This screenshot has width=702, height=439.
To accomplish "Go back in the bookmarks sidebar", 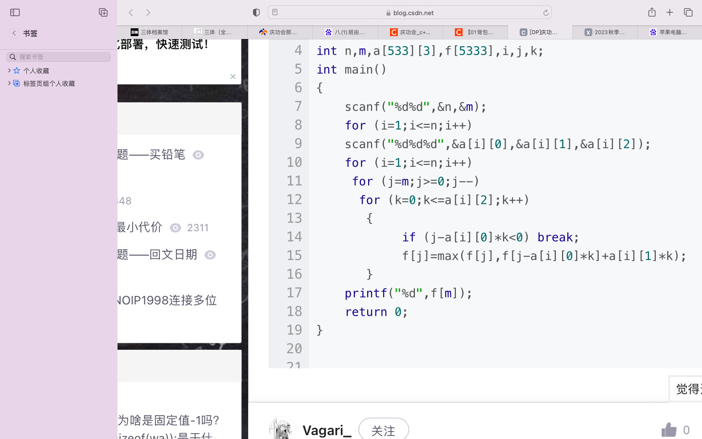I will (14, 33).
